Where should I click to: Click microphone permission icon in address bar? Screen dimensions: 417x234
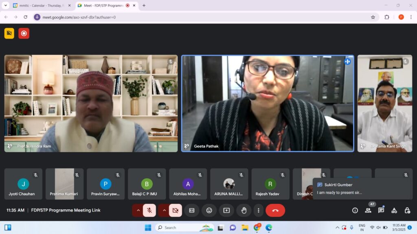coord(37,17)
